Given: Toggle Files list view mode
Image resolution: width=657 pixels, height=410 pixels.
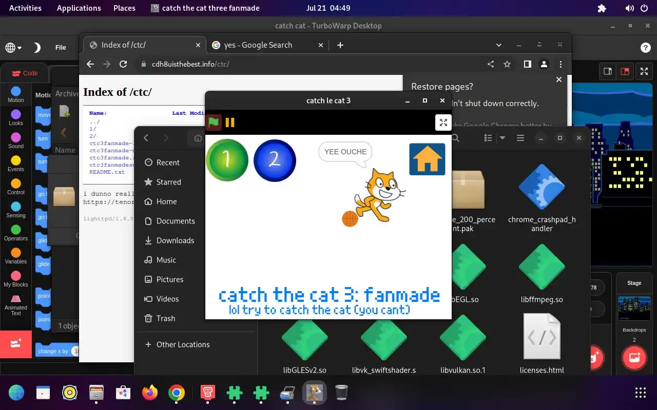Looking at the screenshot, I should (488, 138).
